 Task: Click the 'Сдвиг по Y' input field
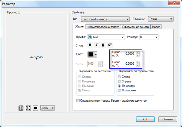pyautogui.click(x=130, y=64)
